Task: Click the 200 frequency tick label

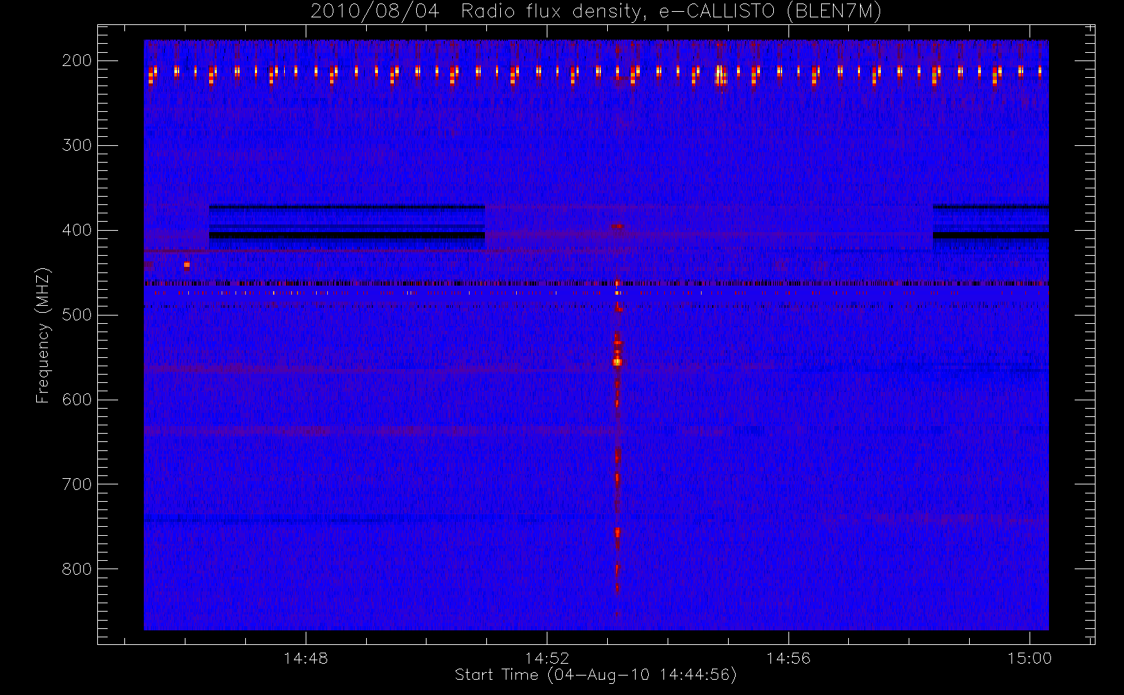Action: [77, 60]
